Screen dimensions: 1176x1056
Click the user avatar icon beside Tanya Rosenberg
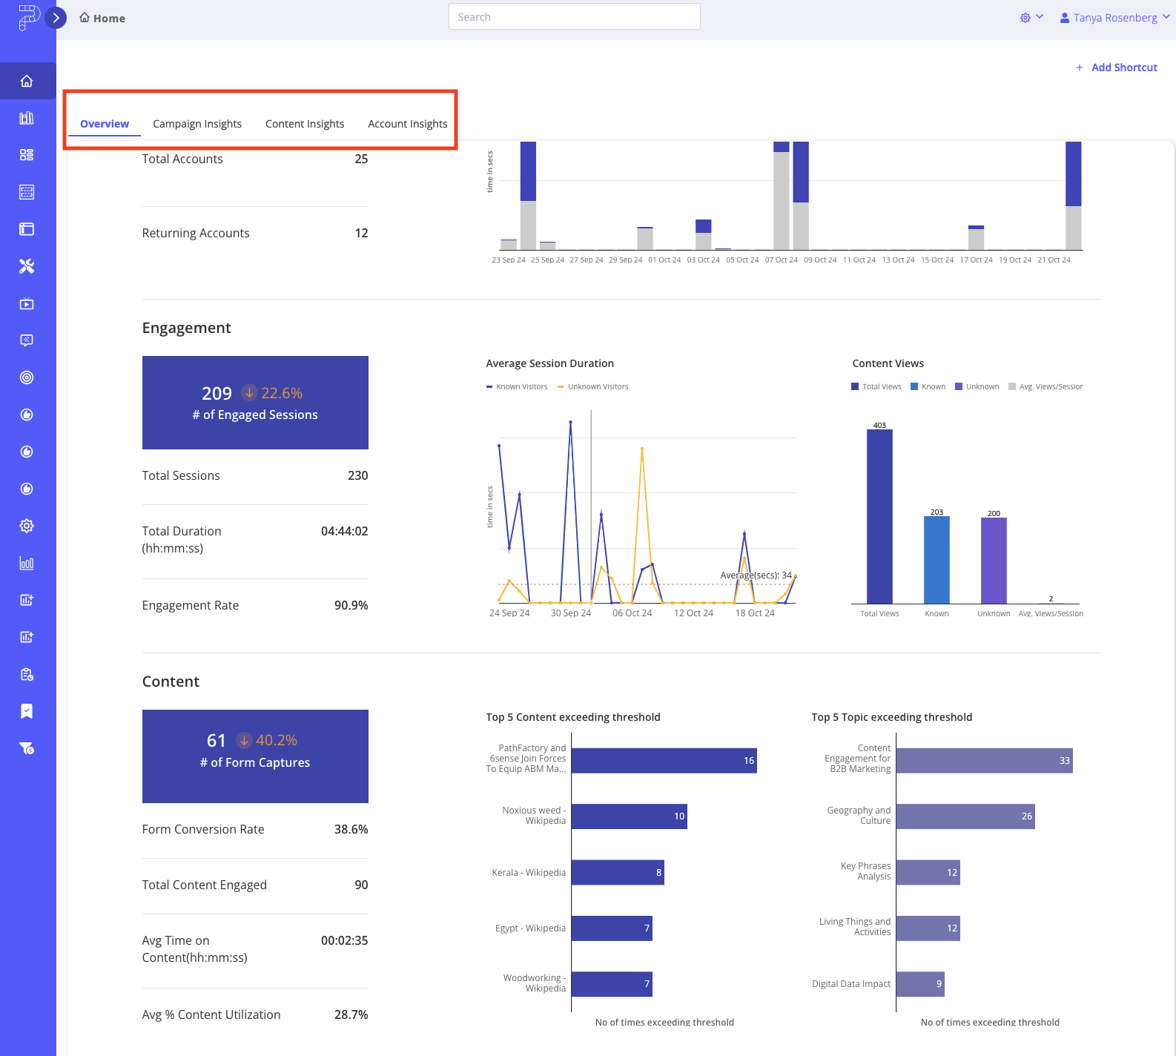[1065, 18]
